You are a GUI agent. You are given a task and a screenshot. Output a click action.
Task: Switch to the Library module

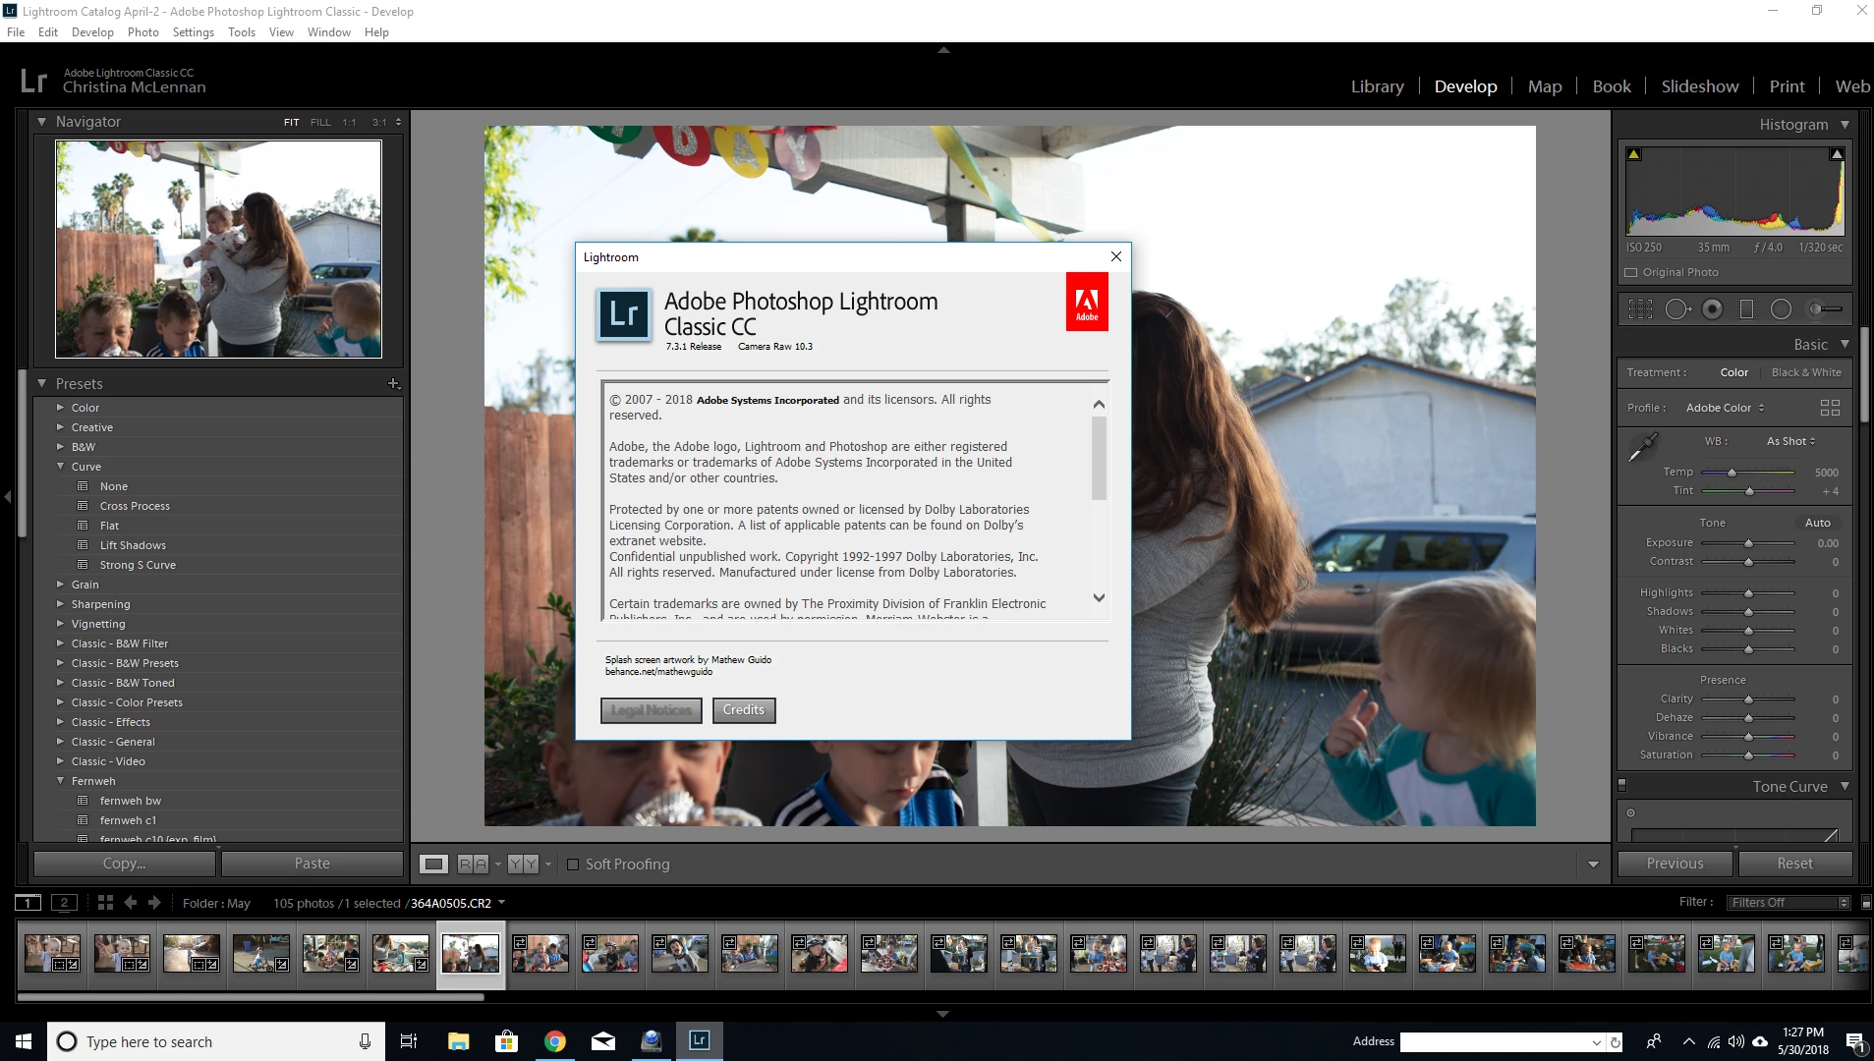click(1377, 86)
